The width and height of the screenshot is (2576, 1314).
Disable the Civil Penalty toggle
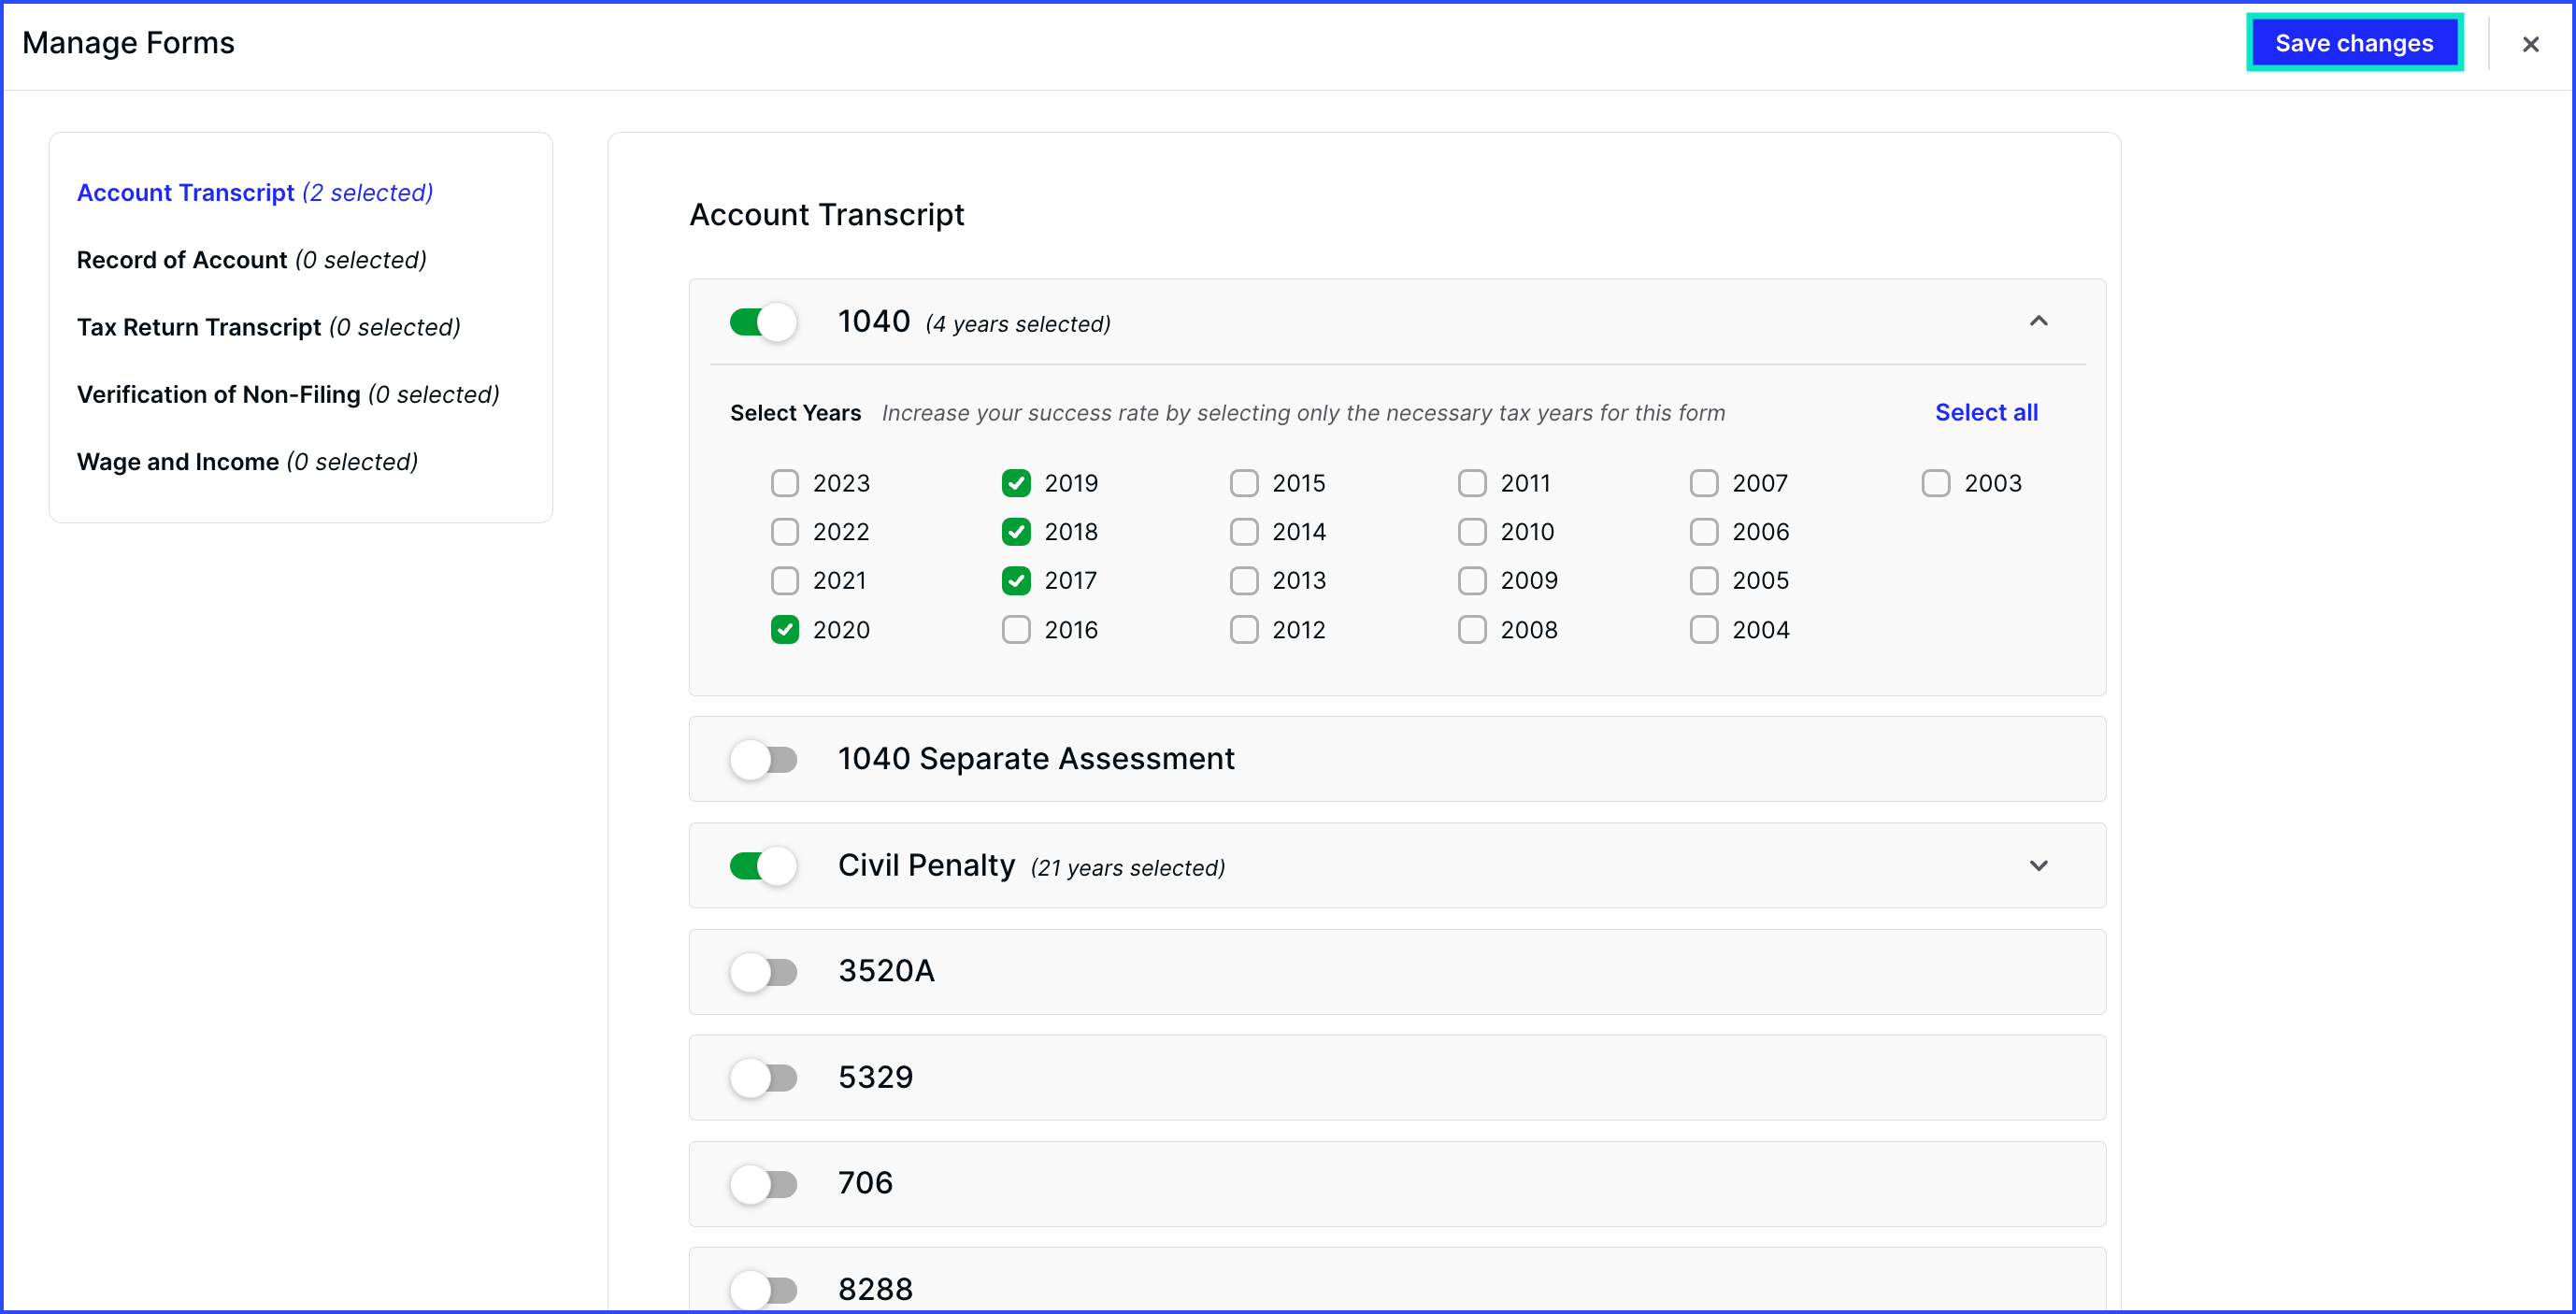tap(763, 865)
